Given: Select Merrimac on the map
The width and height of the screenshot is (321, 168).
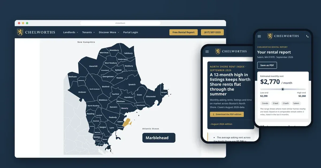Looking at the screenshot, I should point(104,53).
